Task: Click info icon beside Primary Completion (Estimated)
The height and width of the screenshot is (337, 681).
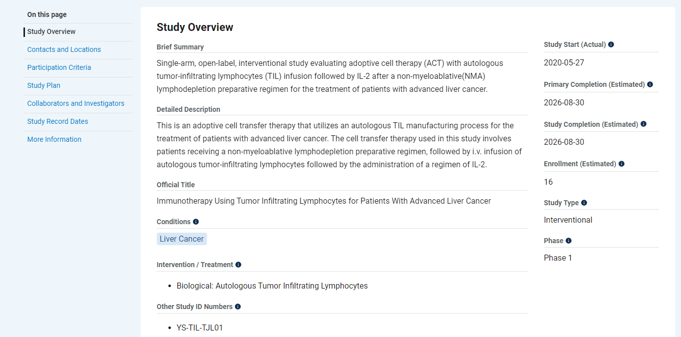Action: click(x=650, y=84)
